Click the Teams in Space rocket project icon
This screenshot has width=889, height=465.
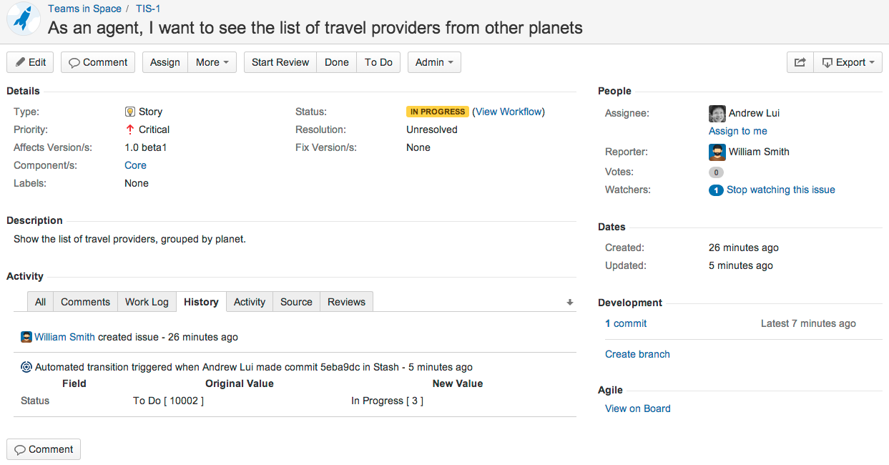[x=23, y=19]
